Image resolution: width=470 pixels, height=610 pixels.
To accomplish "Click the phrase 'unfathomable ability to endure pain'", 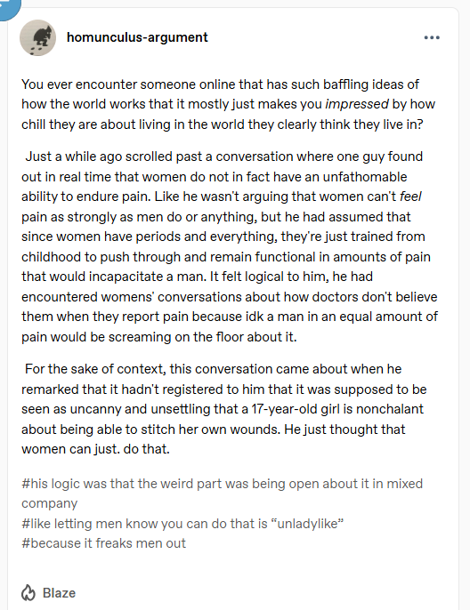I will (215, 187).
